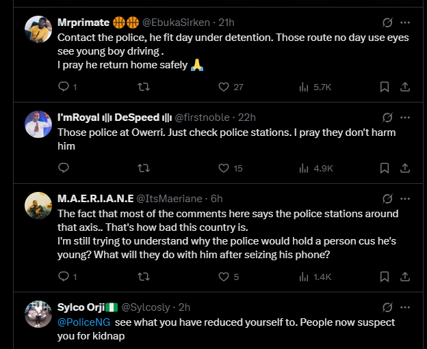Viewport: 427px width, 349px height.
Task: Reply to Mrprimate's tweet
Action: (x=64, y=87)
